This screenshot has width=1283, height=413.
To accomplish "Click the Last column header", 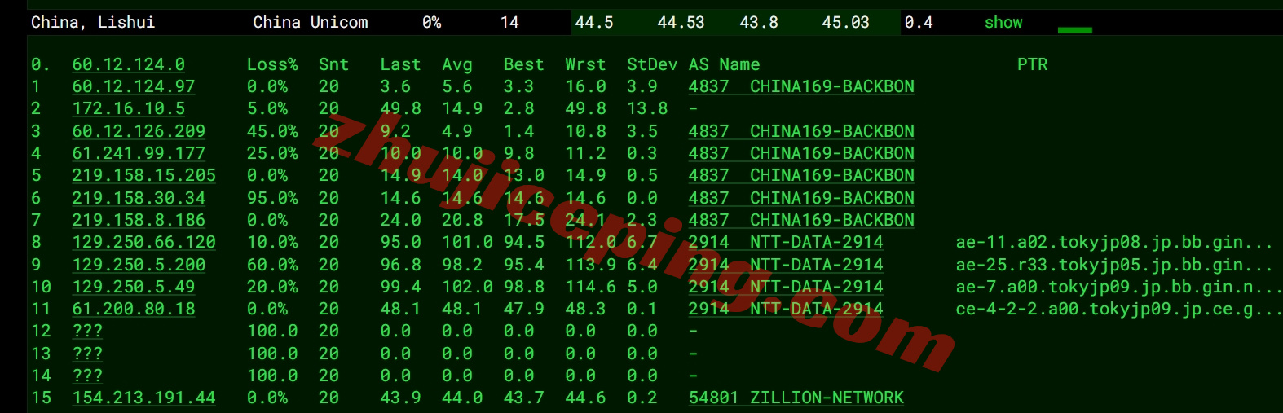I will click(400, 64).
